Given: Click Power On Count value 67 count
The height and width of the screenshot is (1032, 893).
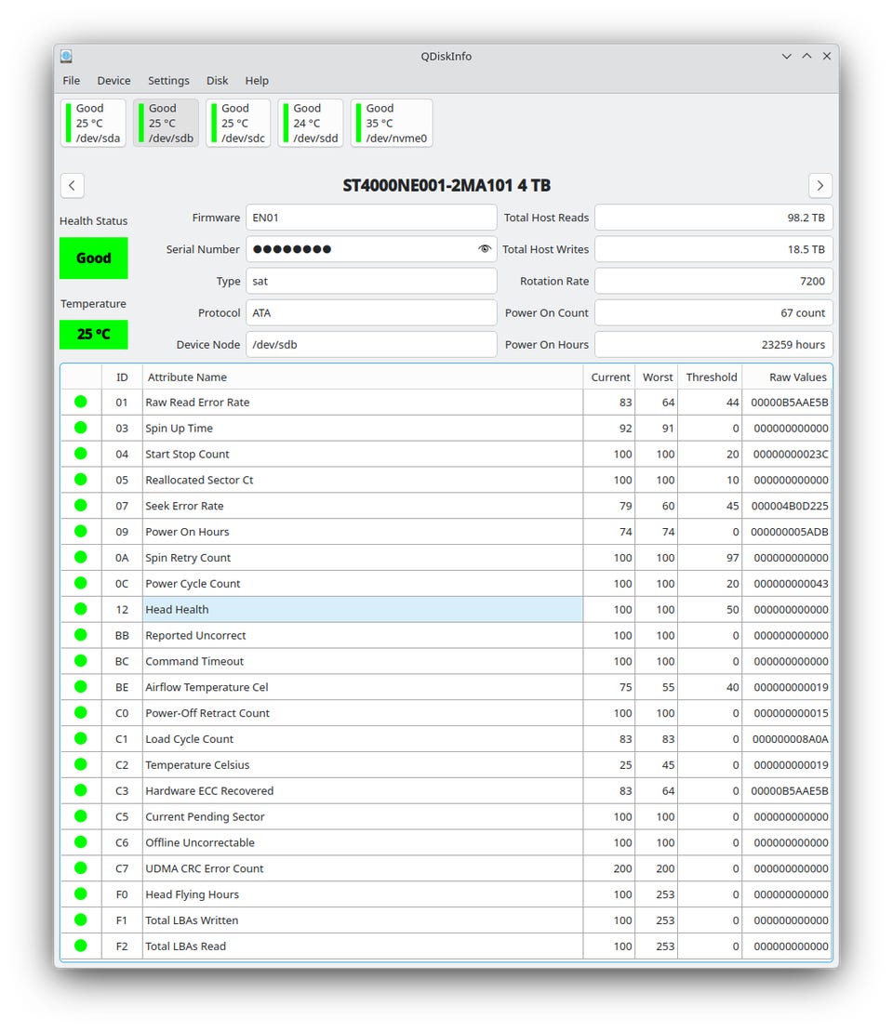Looking at the screenshot, I should 713,312.
